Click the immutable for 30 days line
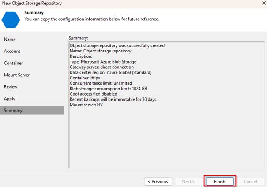Image resolution: width=267 pixels, height=187 pixels. click(x=113, y=99)
